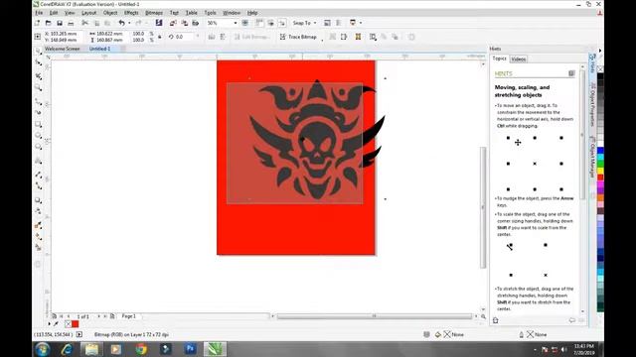Switch to the Welcome Screen tab

(x=62, y=49)
